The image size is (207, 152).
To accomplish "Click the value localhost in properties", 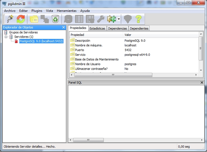I will tap(130, 45).
